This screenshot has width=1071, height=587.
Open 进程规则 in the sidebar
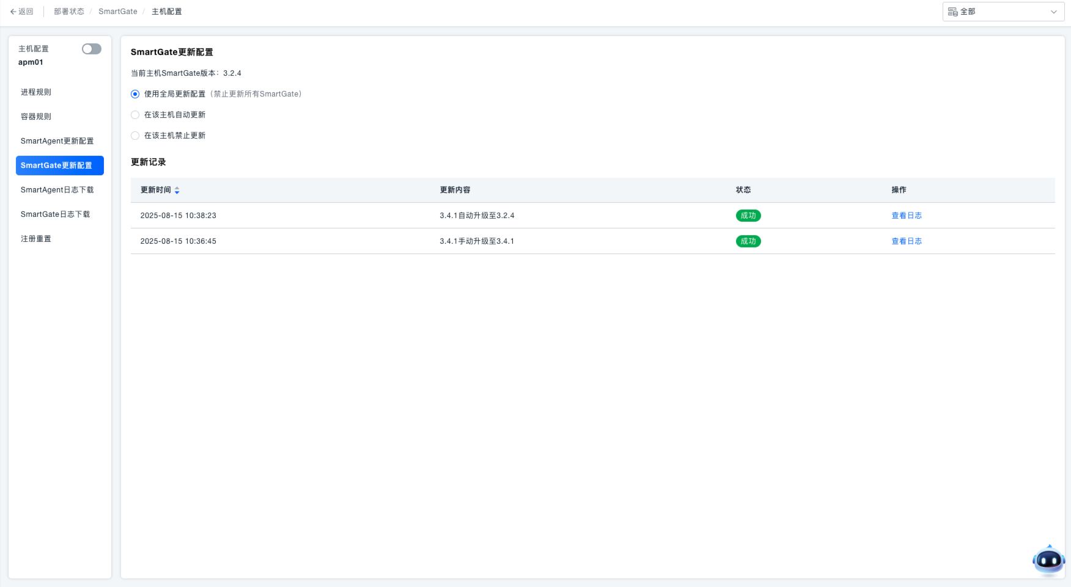pyautogui.click(x=36, y=92)
